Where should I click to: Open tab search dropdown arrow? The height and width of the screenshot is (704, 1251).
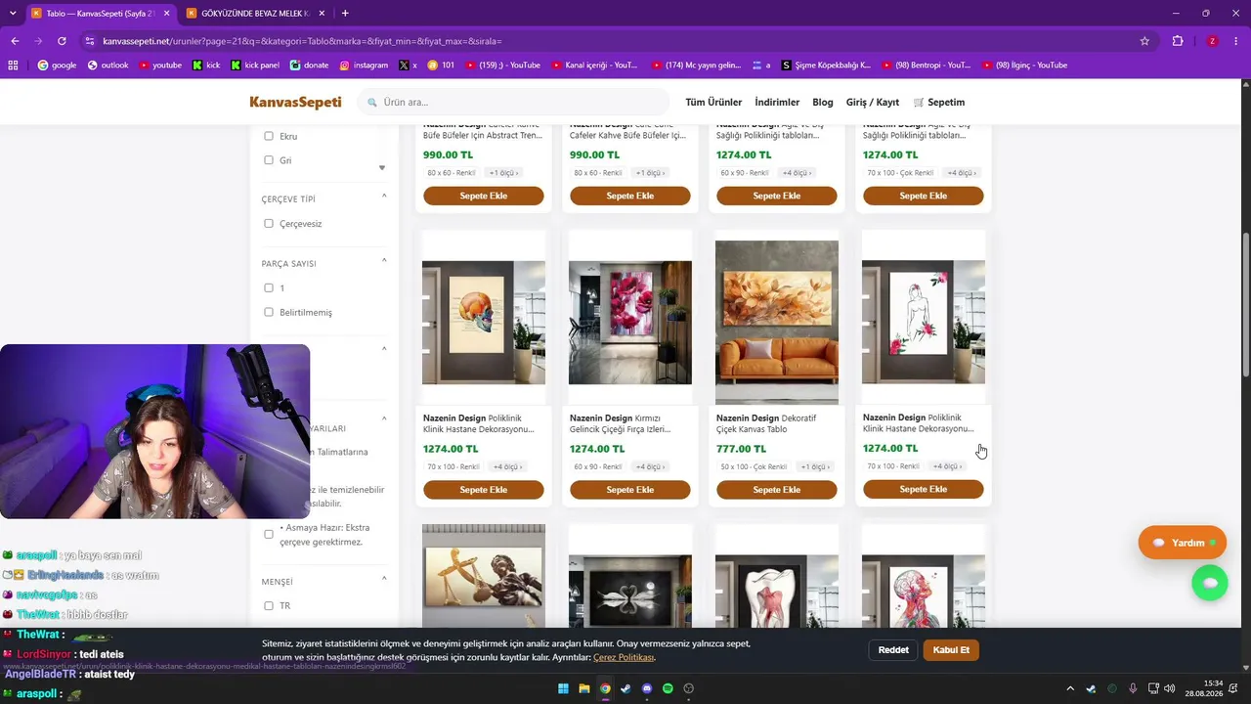point(13,13)
